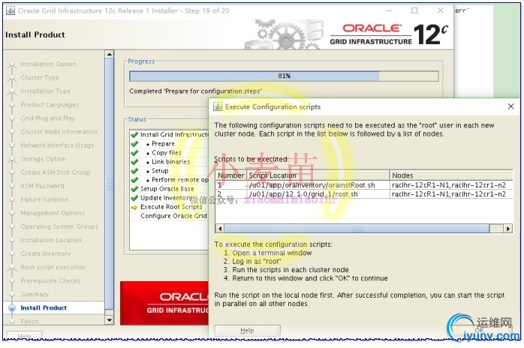
Task: Select the Nodes cell for script number 2
Action: [451, 194]
